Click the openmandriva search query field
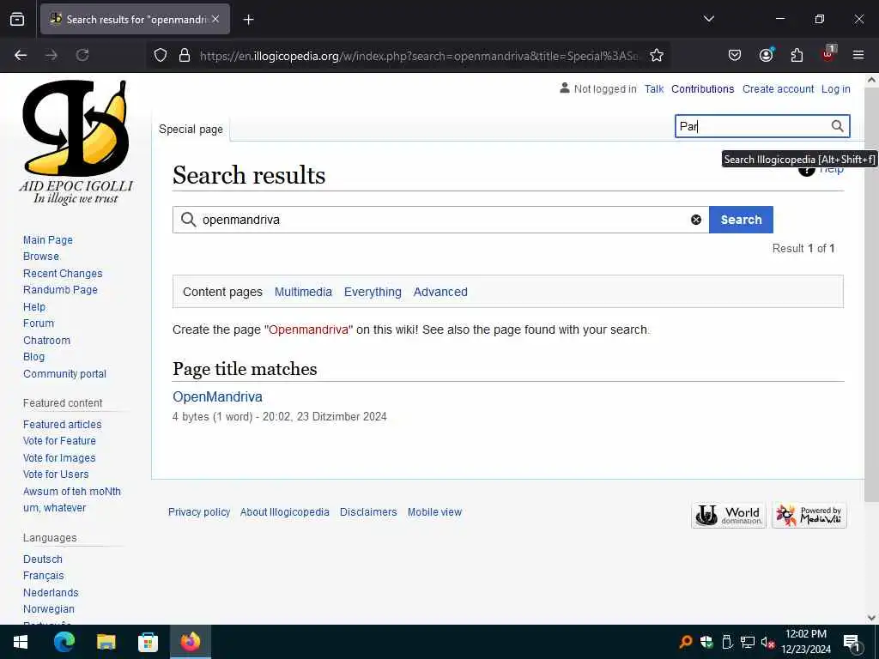Viewport: 879px width, 659px height. point(440,220)
